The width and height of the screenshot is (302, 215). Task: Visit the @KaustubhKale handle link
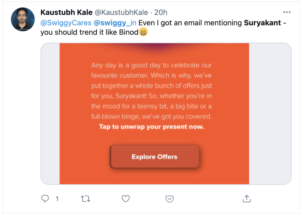click(x=121, y=13)
